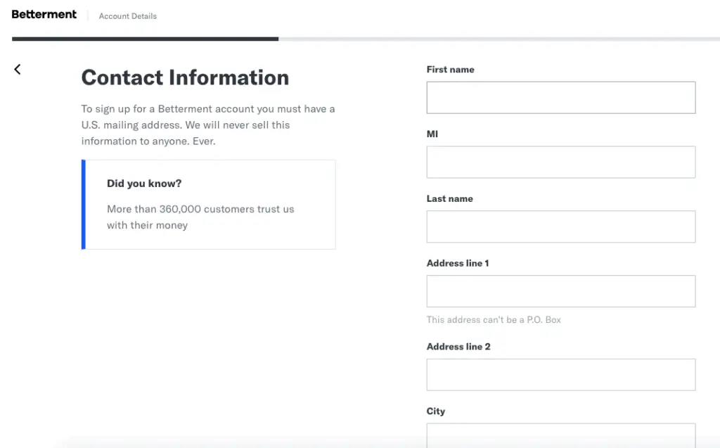Click the 360,000 customers trust message

[200, 217]
